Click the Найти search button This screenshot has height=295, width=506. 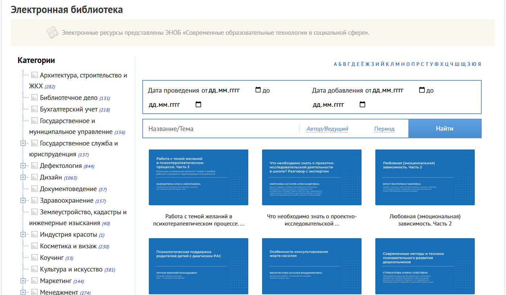pos(445,128)
